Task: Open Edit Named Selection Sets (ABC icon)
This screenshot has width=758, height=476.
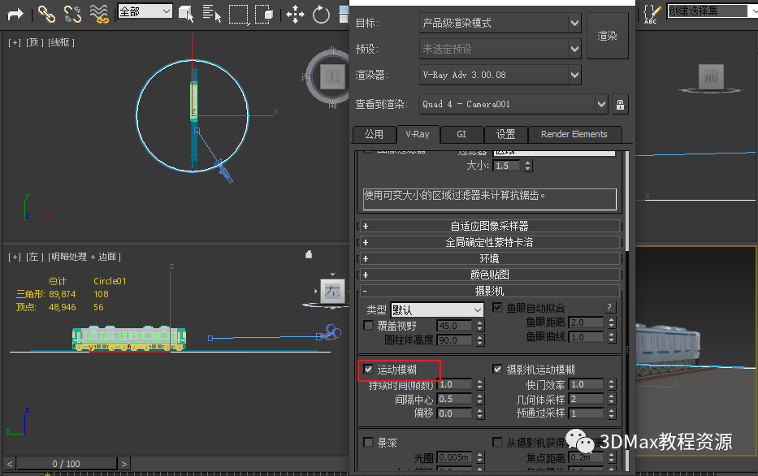Action: pyautogui.click(x=652, y=14)
